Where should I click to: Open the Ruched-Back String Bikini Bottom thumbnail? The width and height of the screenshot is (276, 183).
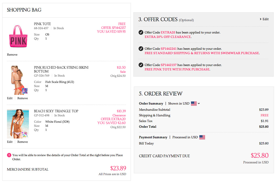18,80
